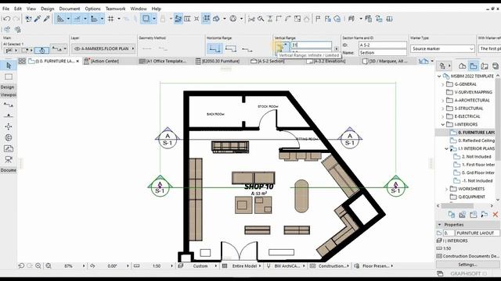Click the section ID field A S-2
Screen dimensions: 501x281
click(383, 45)
